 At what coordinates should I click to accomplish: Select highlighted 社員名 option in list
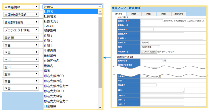71,12
